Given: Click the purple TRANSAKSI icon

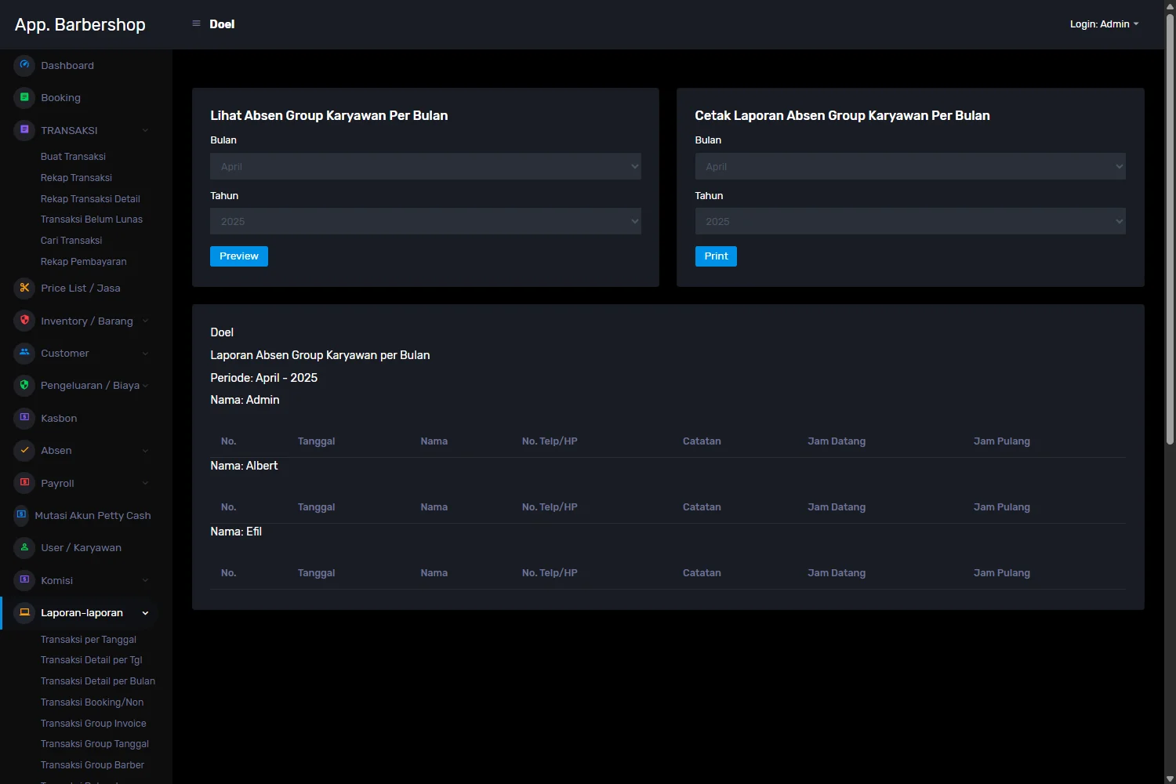Looking at the screenshot, I should (24, 129).
